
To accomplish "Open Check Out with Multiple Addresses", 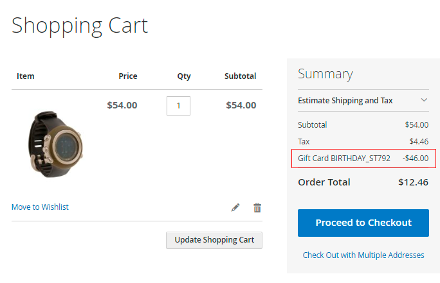I will pyautogui.click(x=363, y=255).
